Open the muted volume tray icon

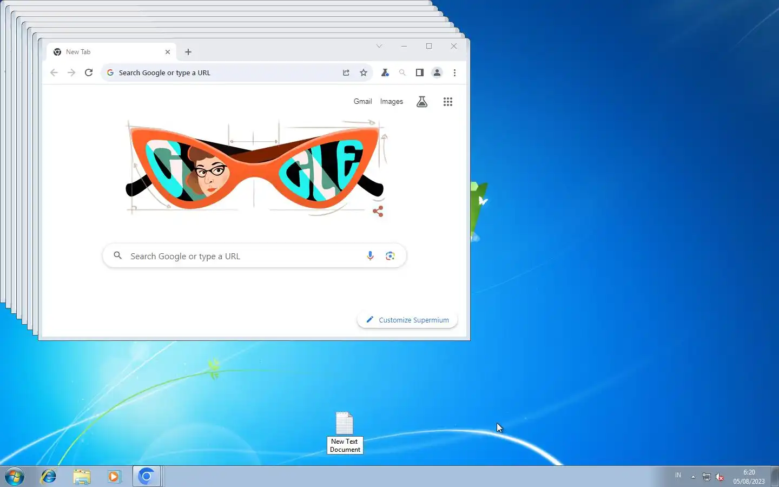pyautogui.click(x=719, y=477)
